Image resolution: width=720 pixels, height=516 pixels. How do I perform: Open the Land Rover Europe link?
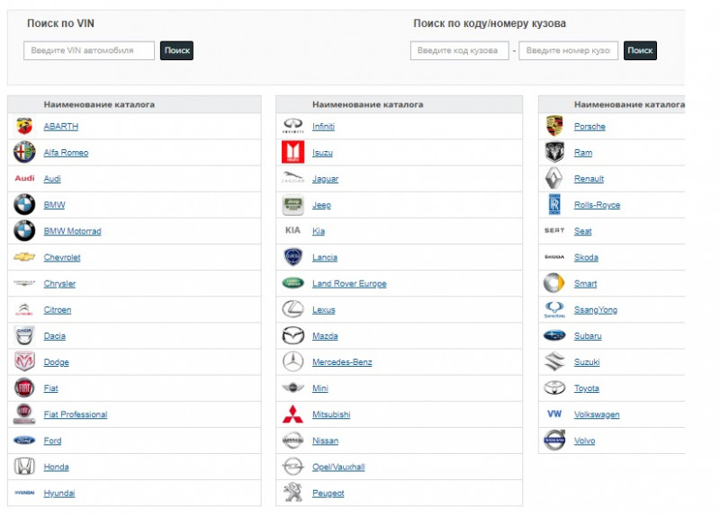[349, 283]
